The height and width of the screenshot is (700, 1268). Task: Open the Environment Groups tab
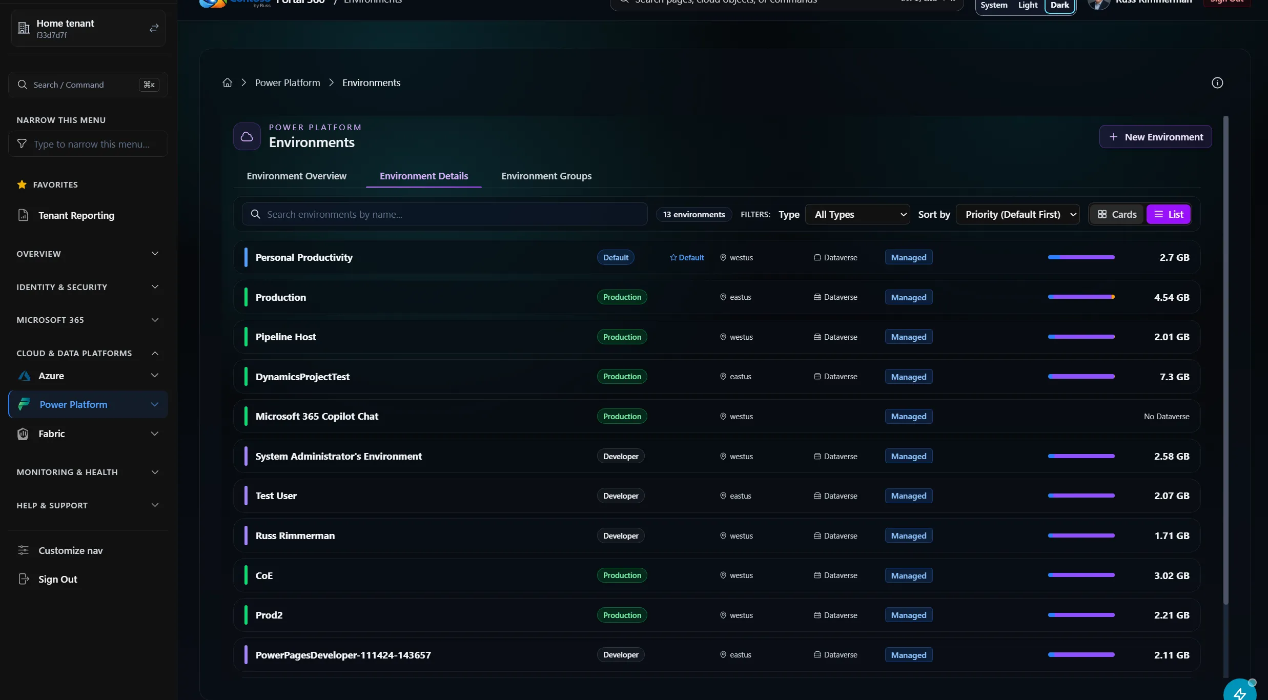[x=546, y=176]
